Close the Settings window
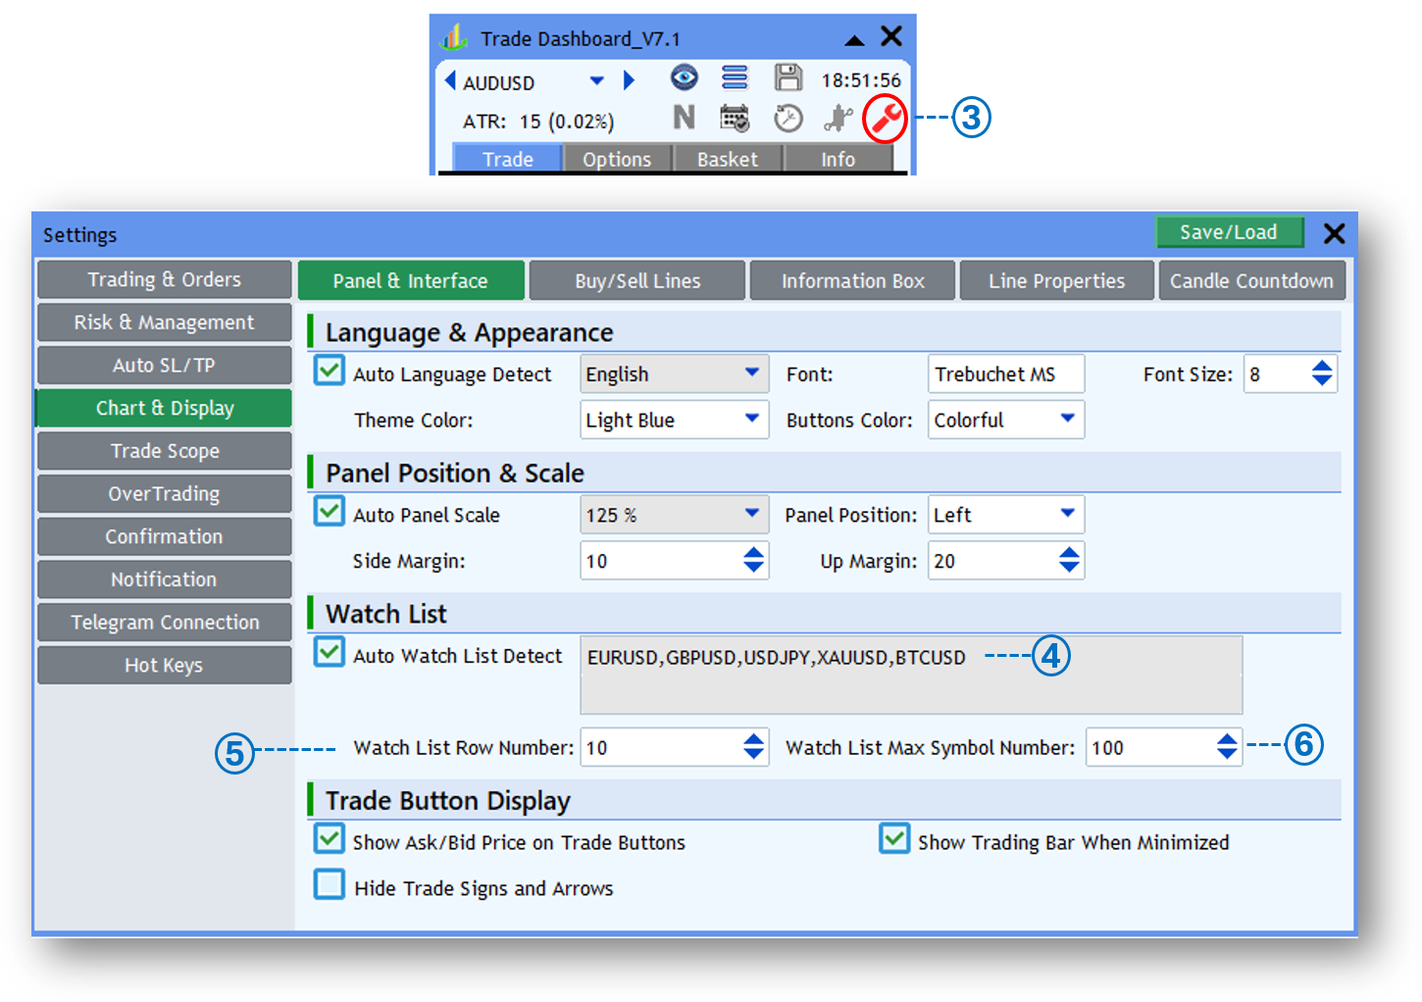This screenshot has width=1422, height=1002. 1334,233
